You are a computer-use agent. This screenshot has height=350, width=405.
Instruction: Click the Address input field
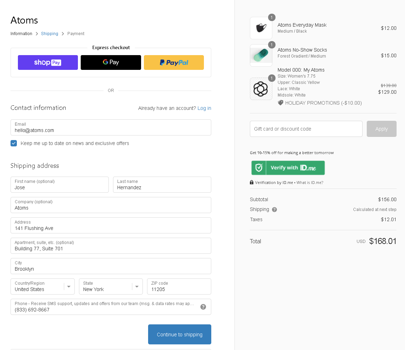(x=111, y=225)
